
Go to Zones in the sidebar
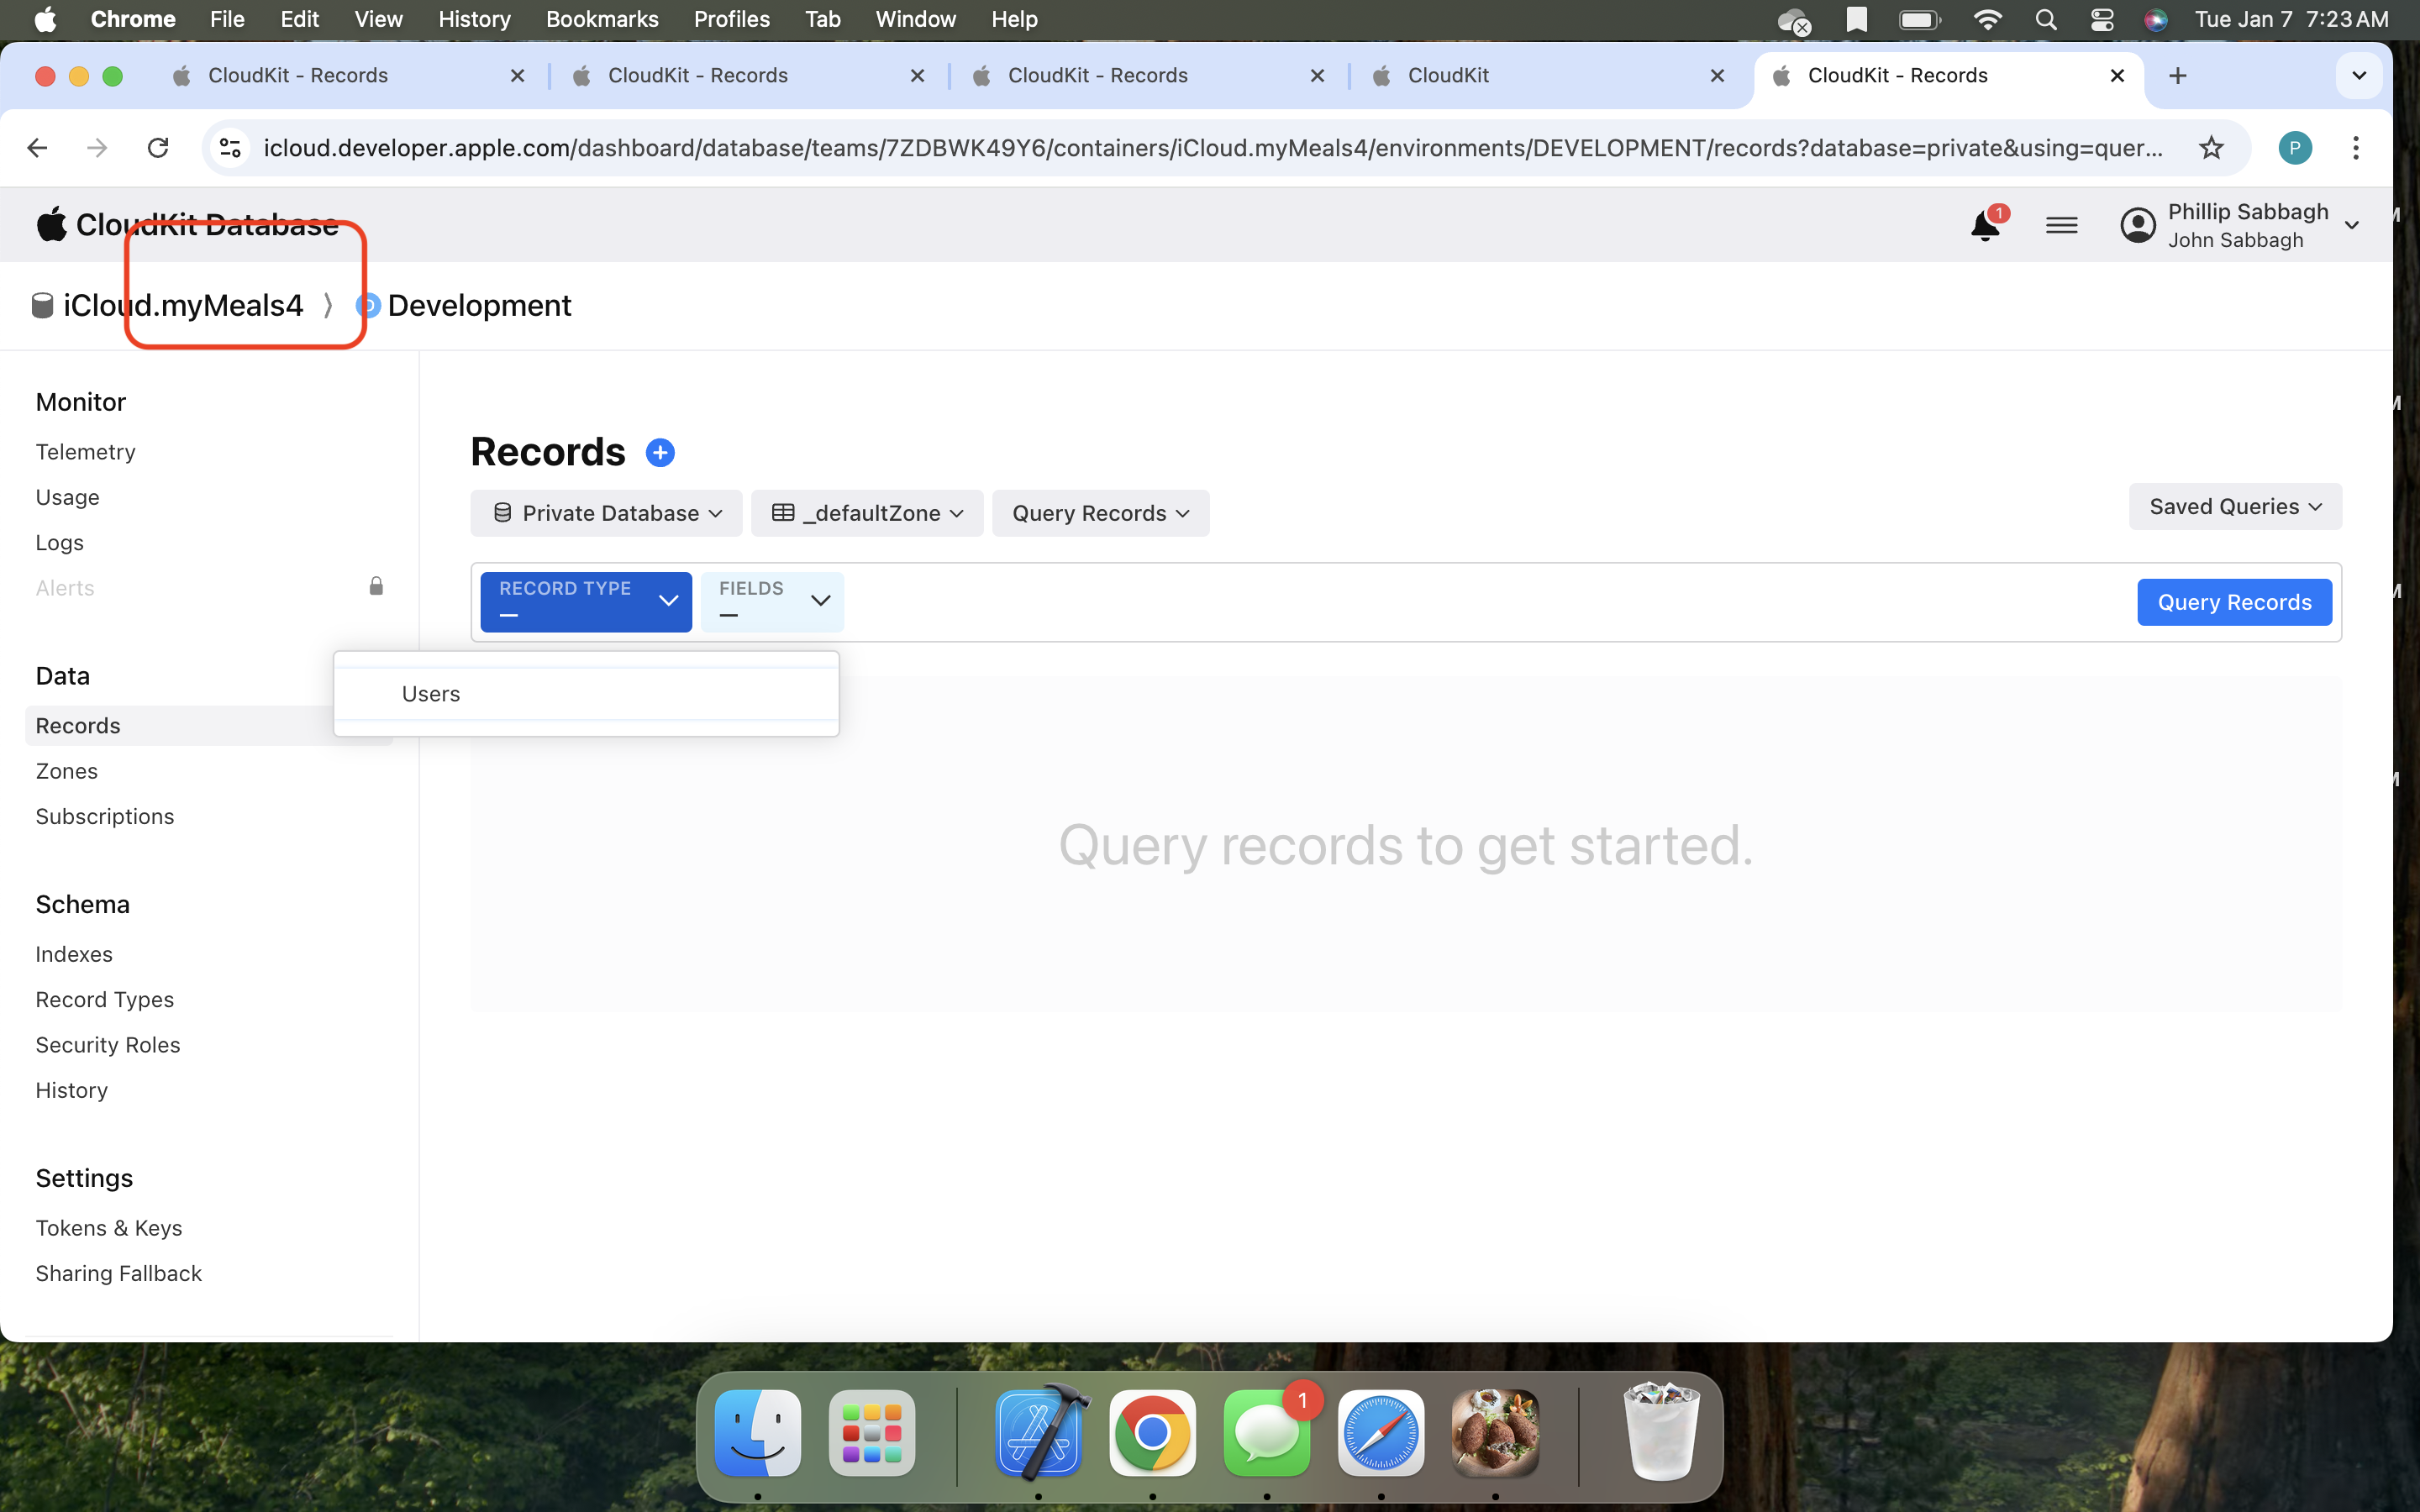click(67, 772)
